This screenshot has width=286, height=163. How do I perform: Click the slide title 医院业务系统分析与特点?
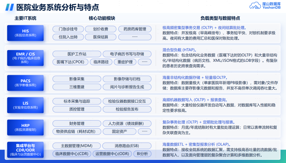(x=57, y=7)
